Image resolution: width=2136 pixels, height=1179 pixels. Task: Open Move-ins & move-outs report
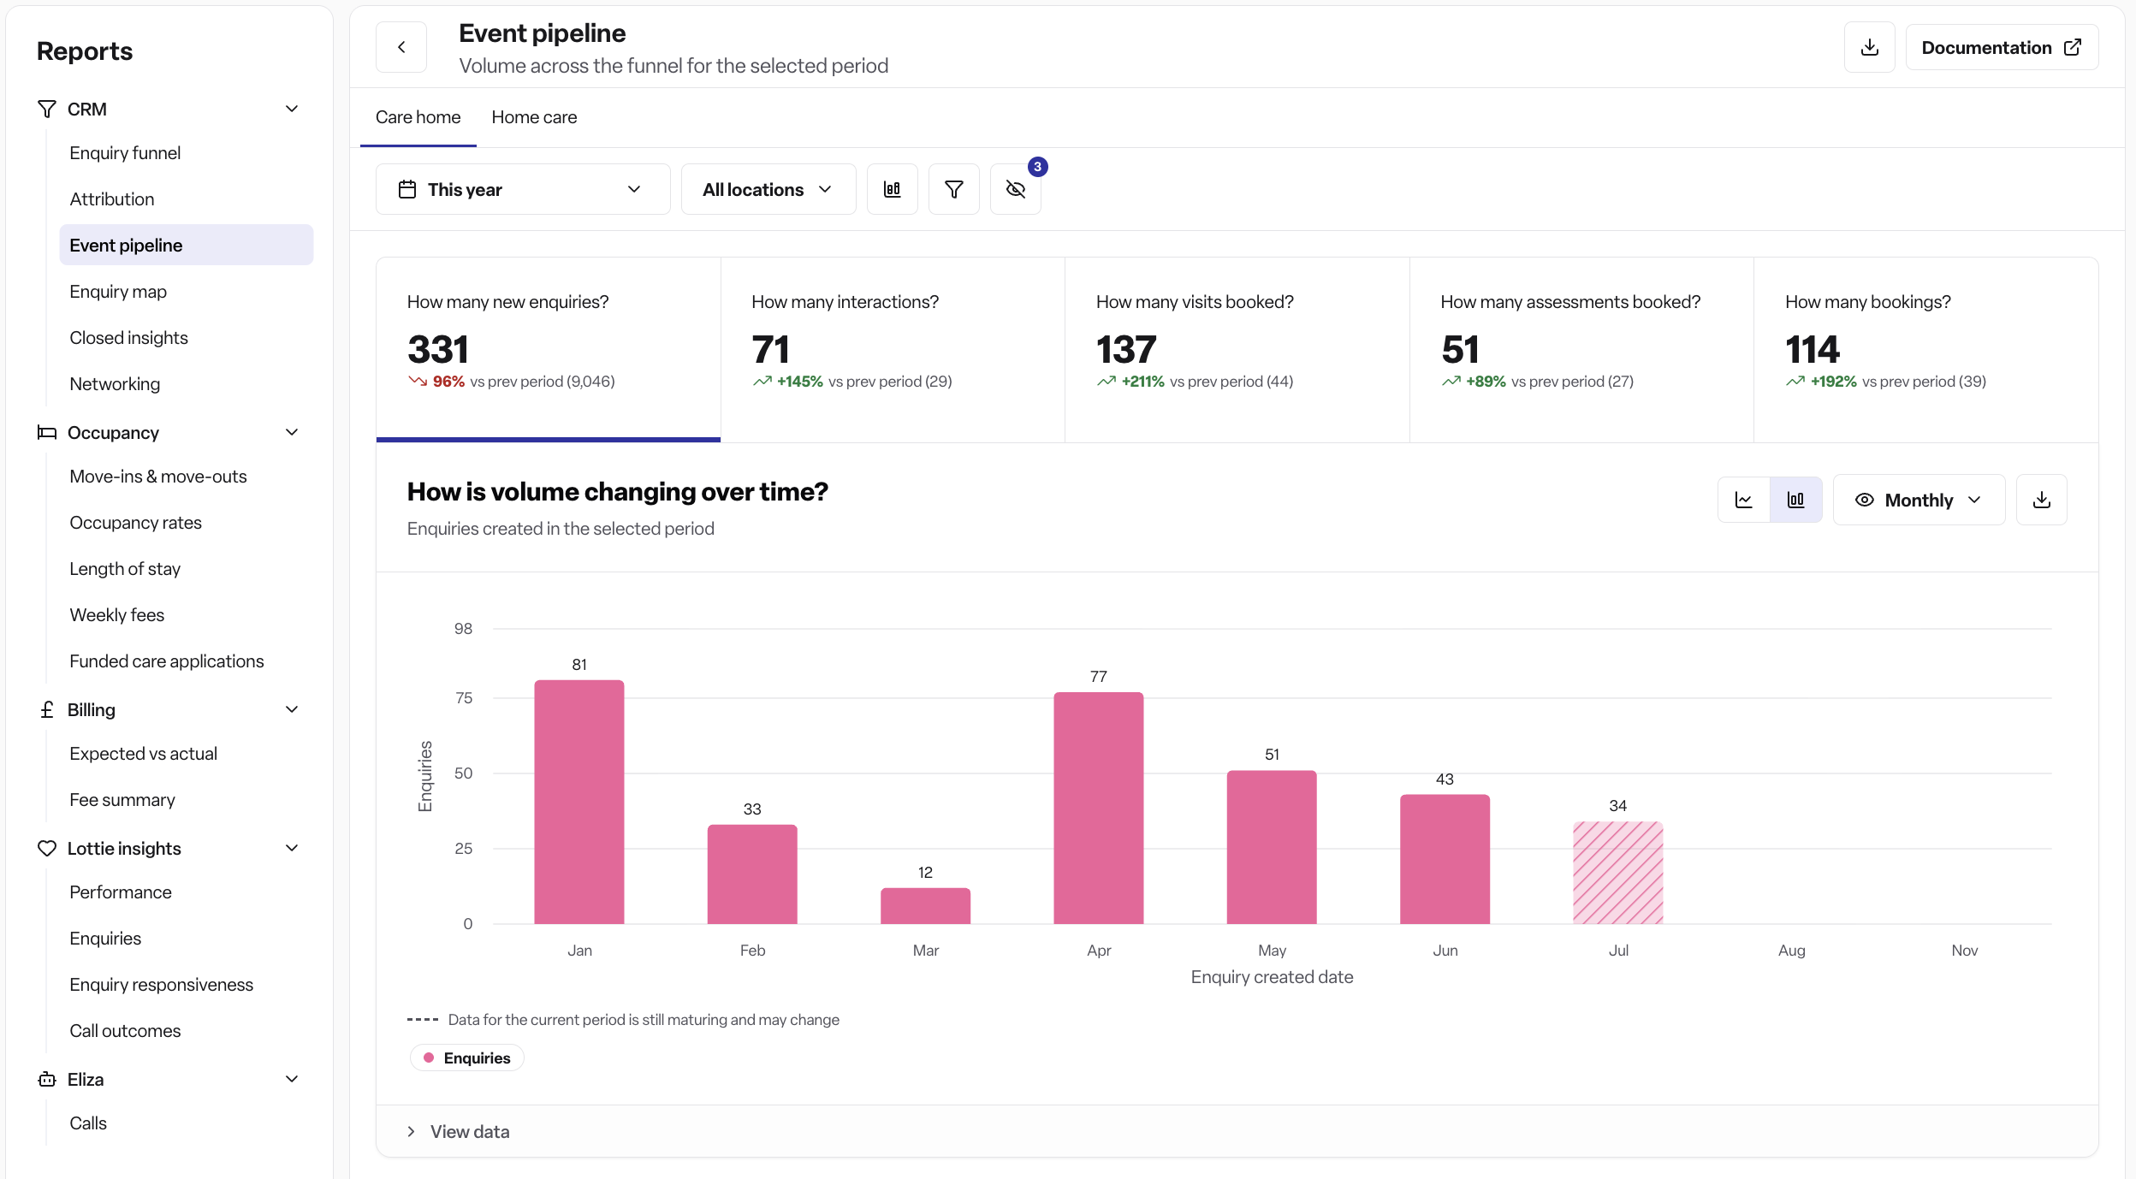click(187, 477)
